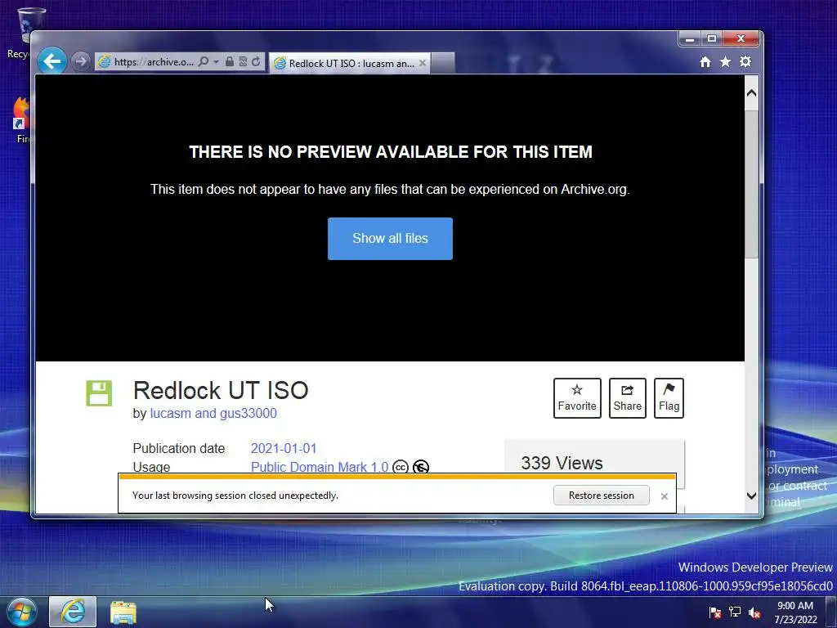Go to the home page icon

click(x=705, y=62)
